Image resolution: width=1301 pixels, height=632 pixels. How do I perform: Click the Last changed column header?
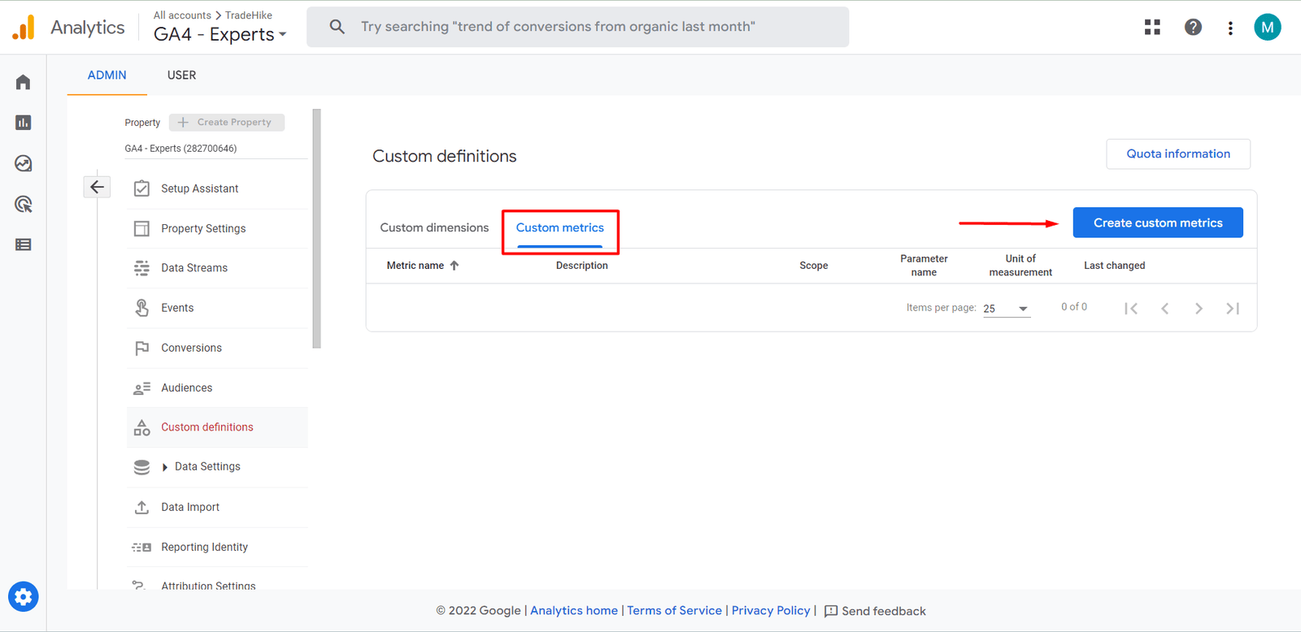[1114, 266]
